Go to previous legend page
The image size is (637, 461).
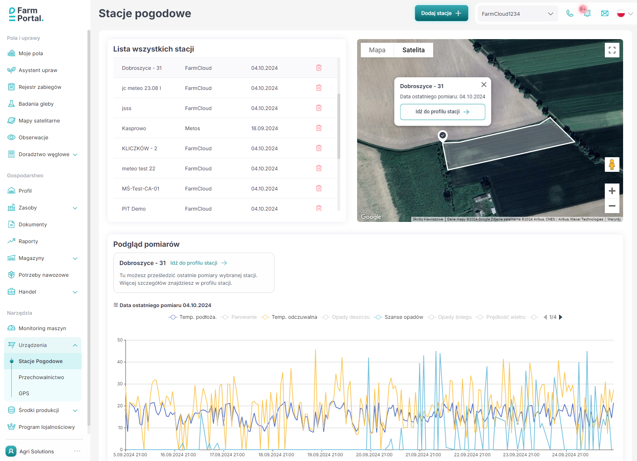pos(545,317)
